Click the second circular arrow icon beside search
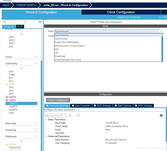Viewport: 167px width, 151px height. click(78, 116)
